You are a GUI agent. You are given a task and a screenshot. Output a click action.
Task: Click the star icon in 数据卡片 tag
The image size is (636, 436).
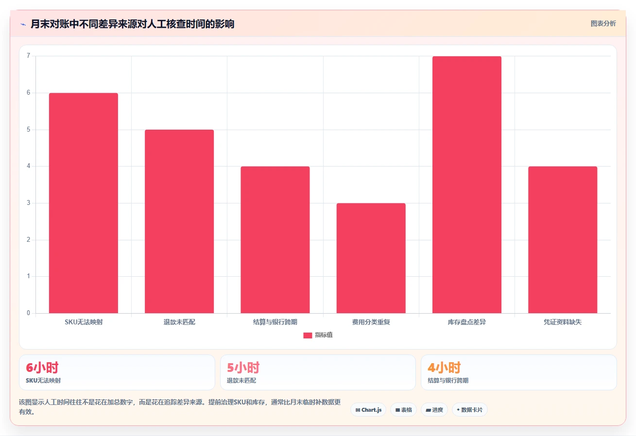pos(458,410)
